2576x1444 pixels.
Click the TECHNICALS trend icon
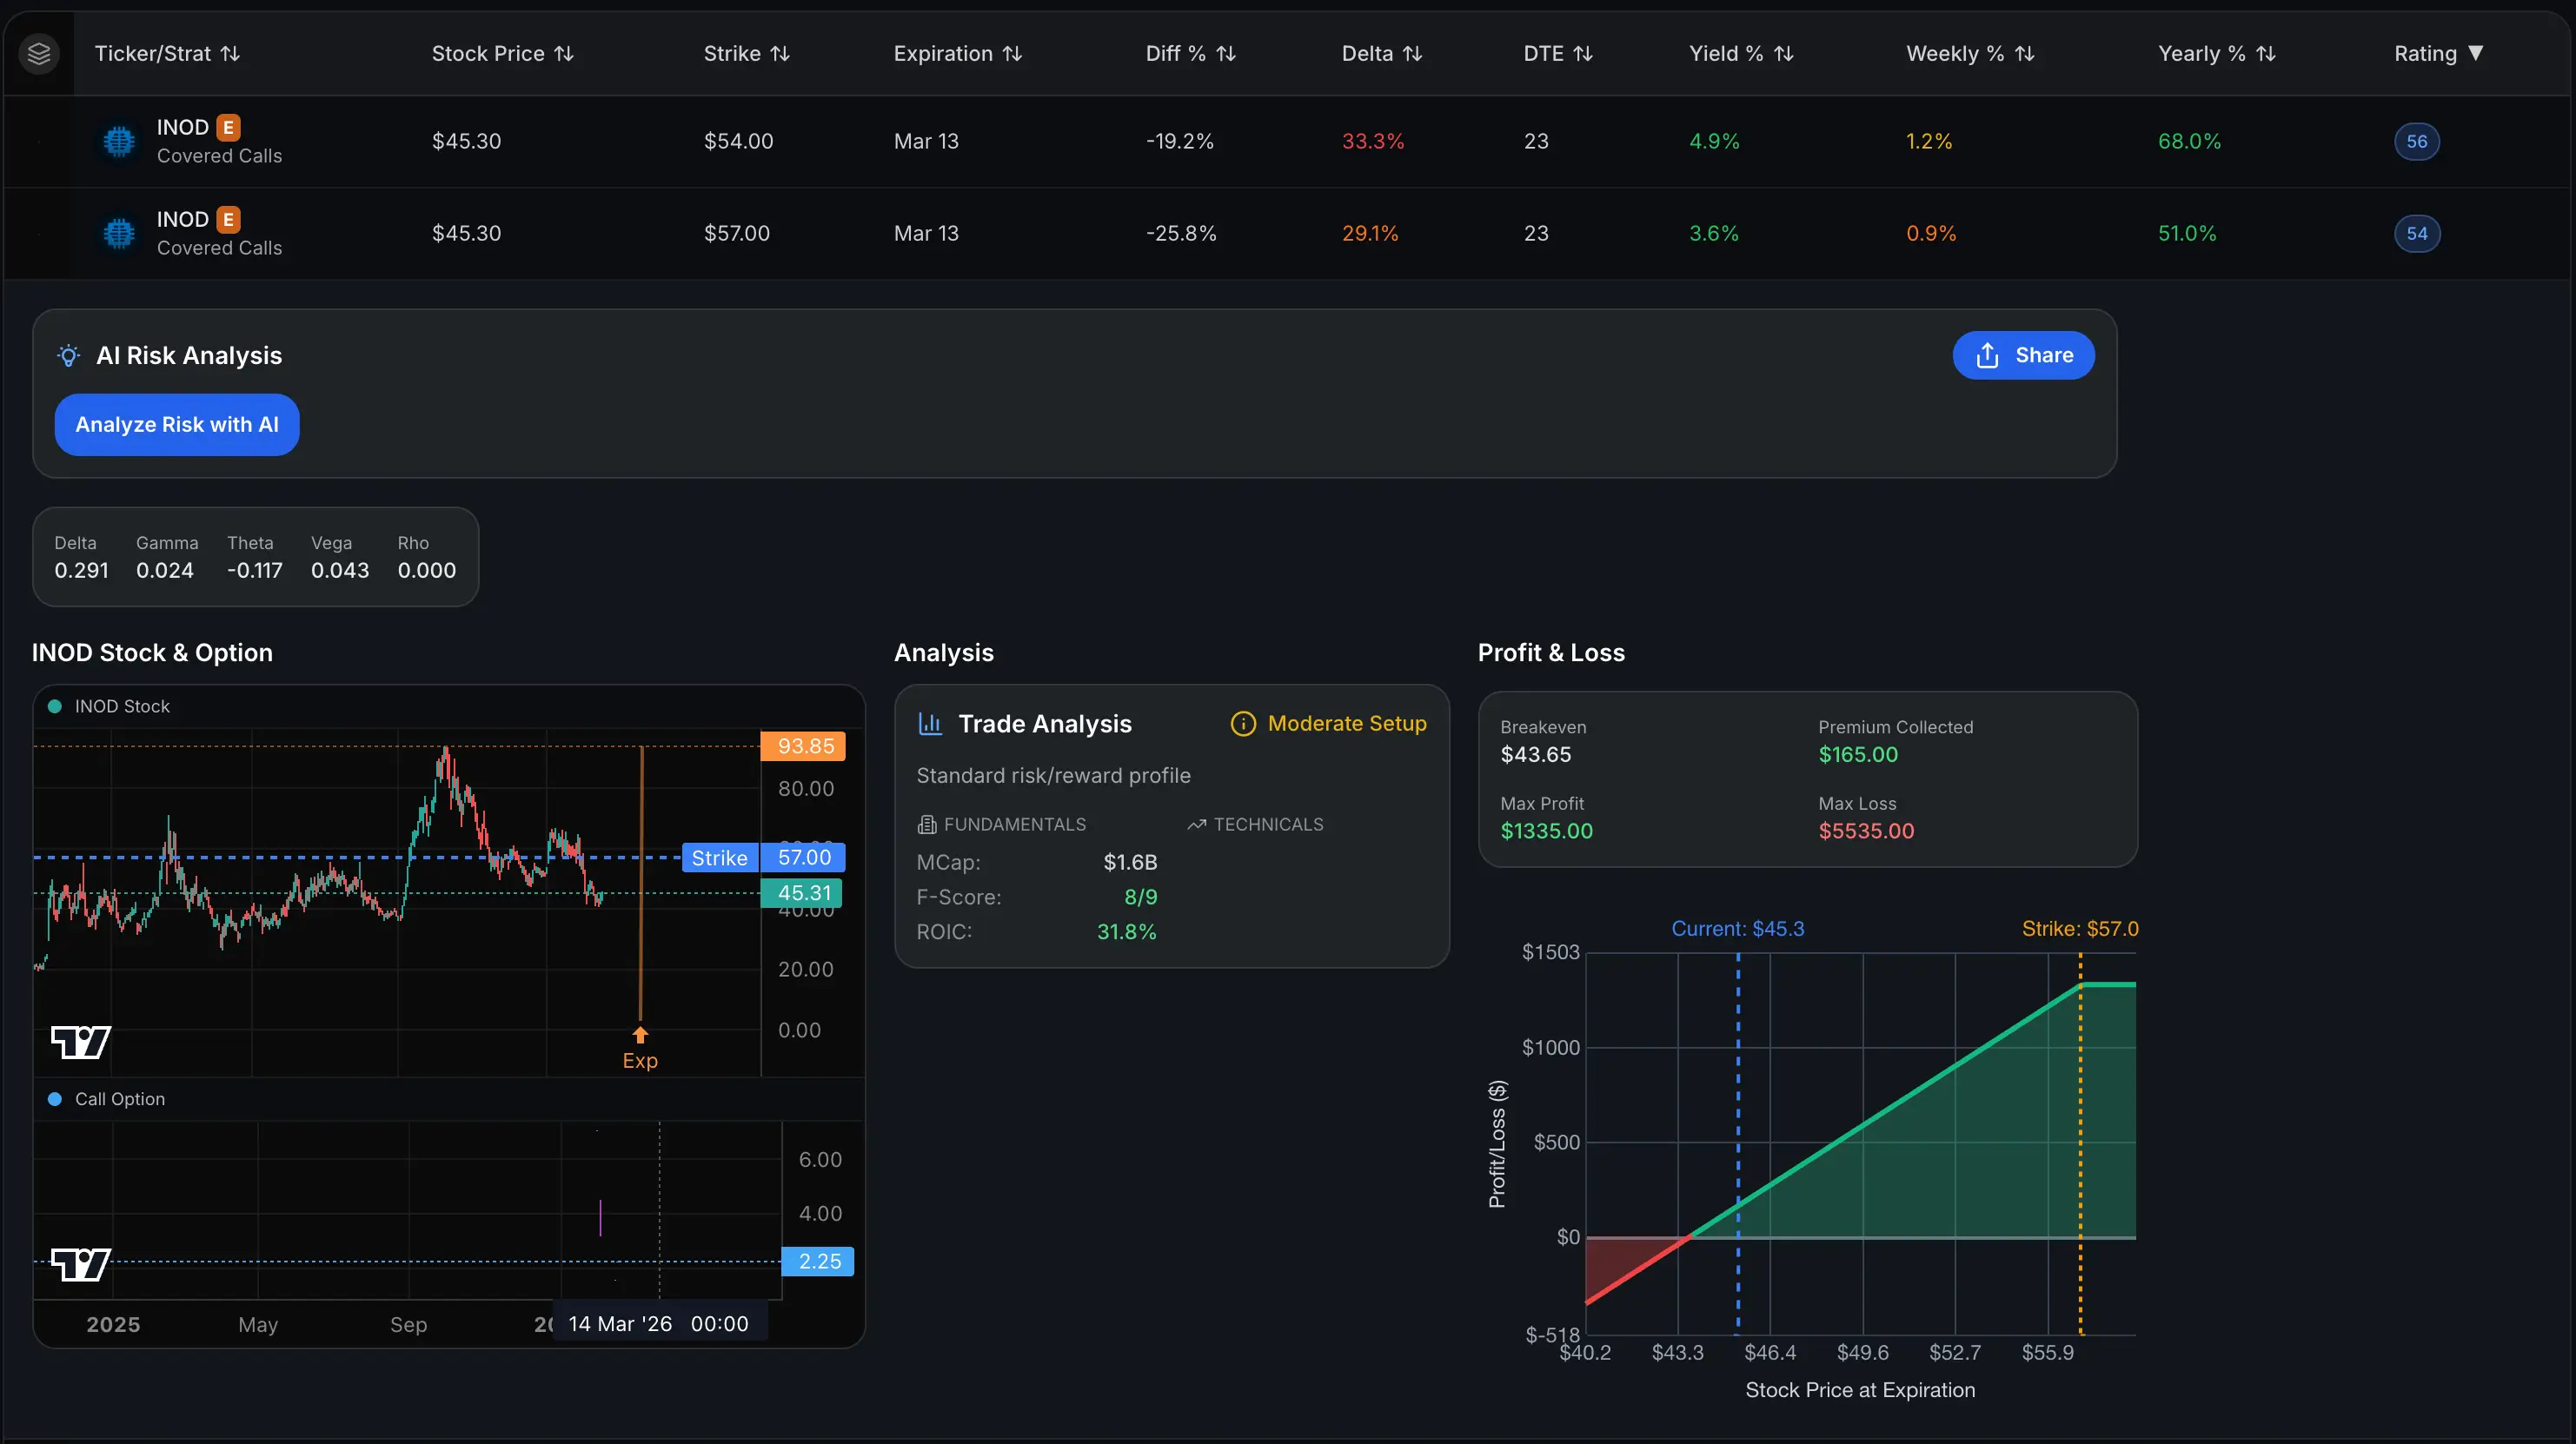point(1196,825)
